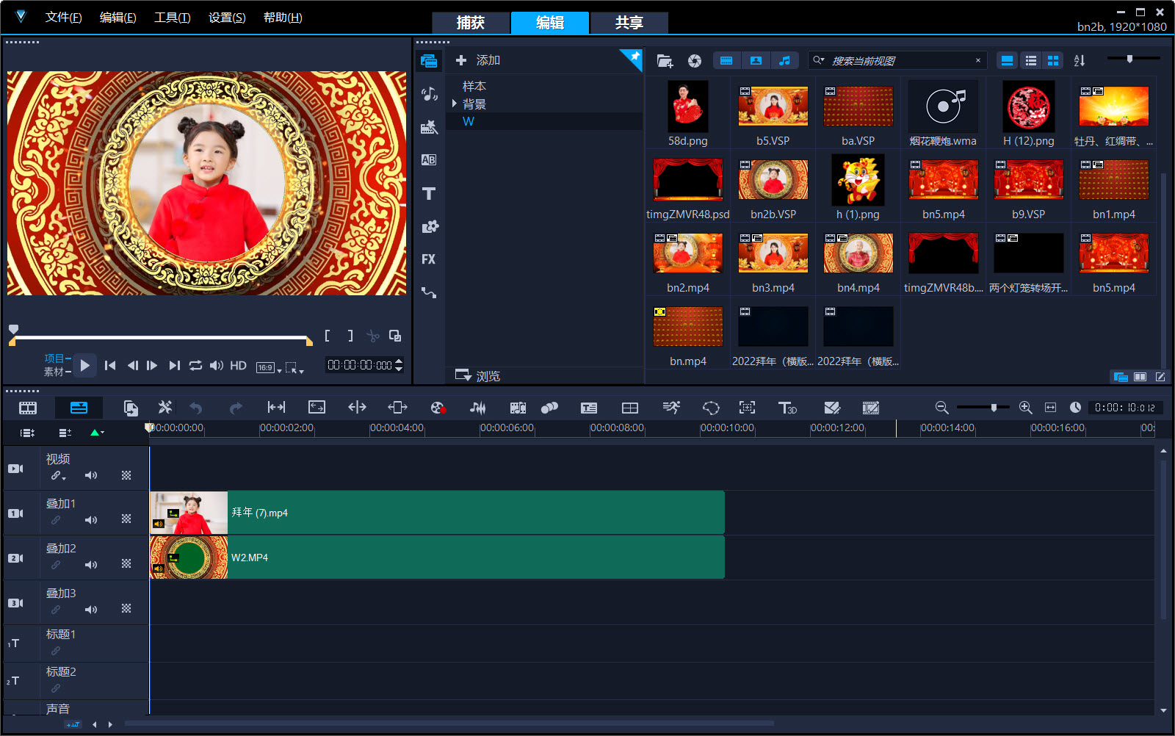Switch to Timeline view icon

(x=79, y=408)
